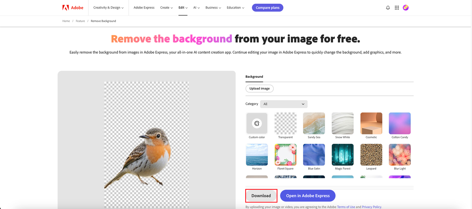Select the Background tab

254,77
